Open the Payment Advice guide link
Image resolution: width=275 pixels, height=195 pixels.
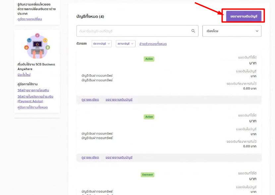pyautogui.click(x=35, y=99)
